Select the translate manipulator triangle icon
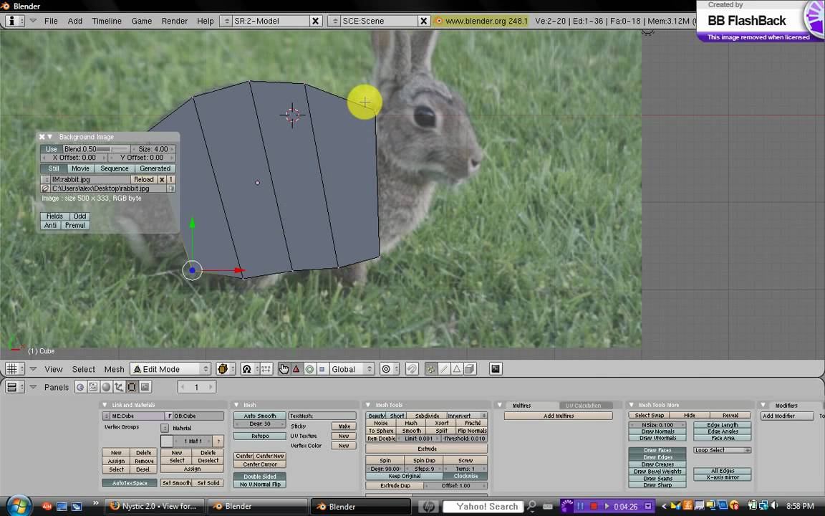The width and height of the screenshot is (825, 516). [x=296, y=369]
